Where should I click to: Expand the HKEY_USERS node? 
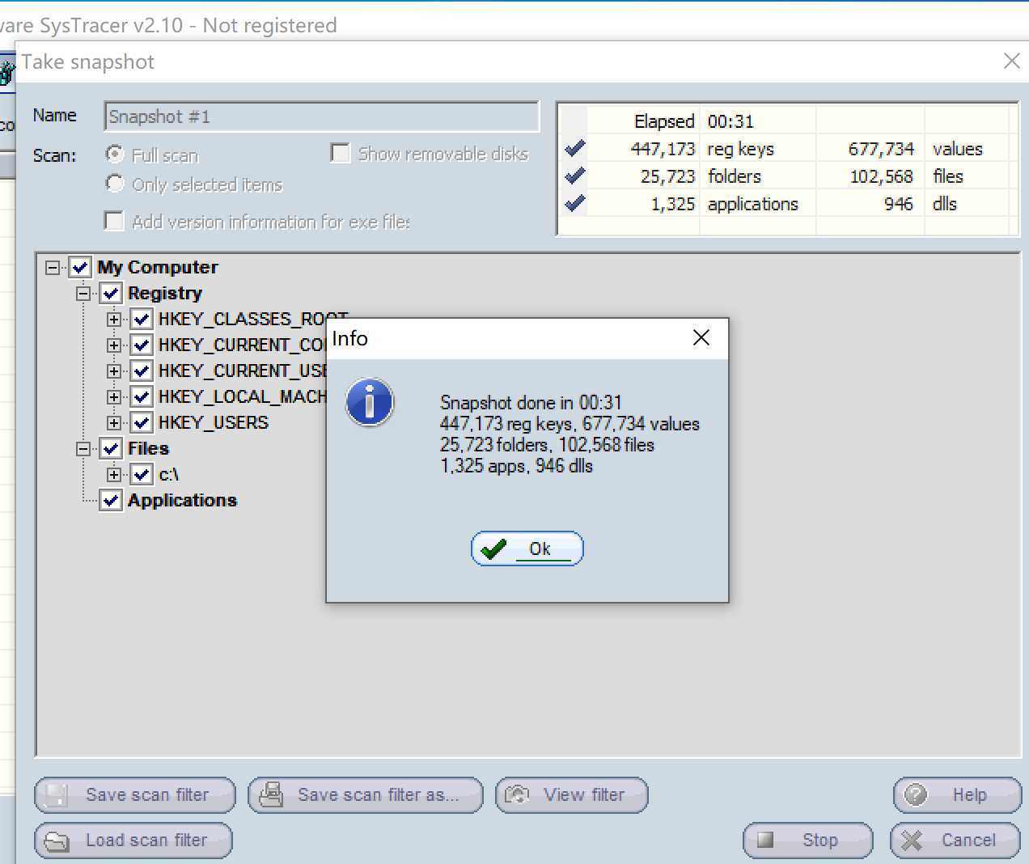coord(114,422)
